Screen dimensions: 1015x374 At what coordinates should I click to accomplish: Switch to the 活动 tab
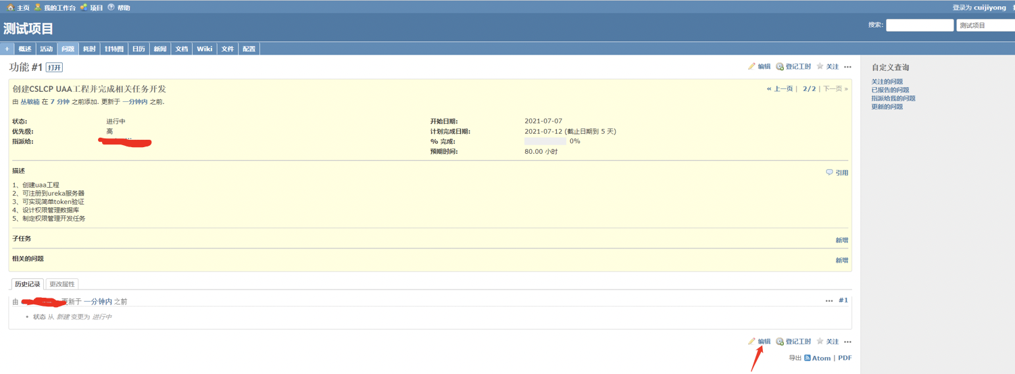(x=46, y=49)
